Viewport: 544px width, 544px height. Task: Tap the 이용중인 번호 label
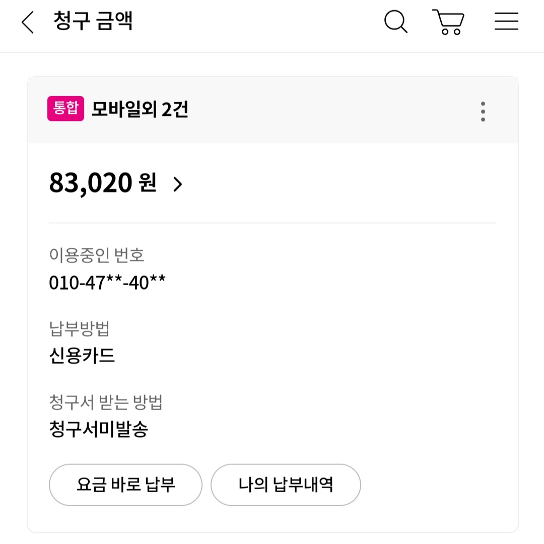pos(97,255)
